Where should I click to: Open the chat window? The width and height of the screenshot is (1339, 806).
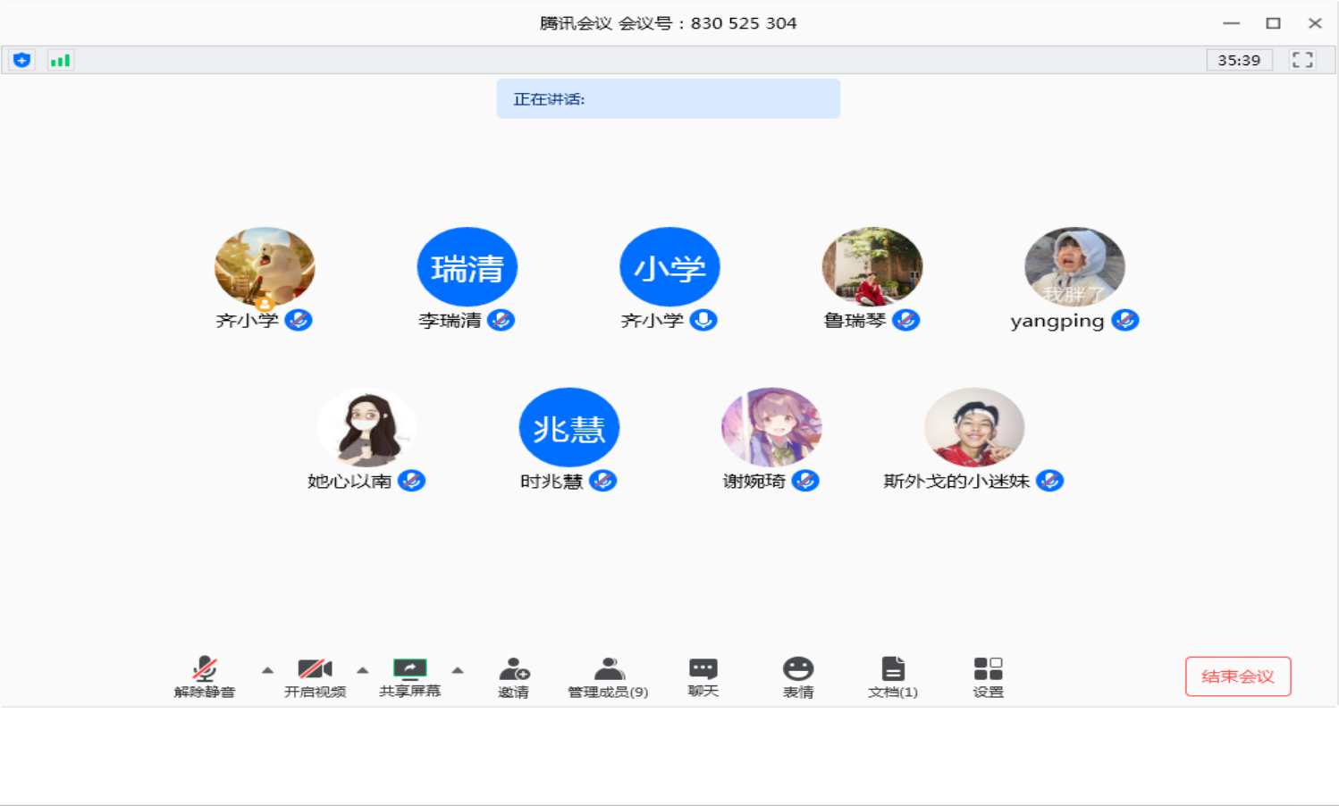coord(703,677)
